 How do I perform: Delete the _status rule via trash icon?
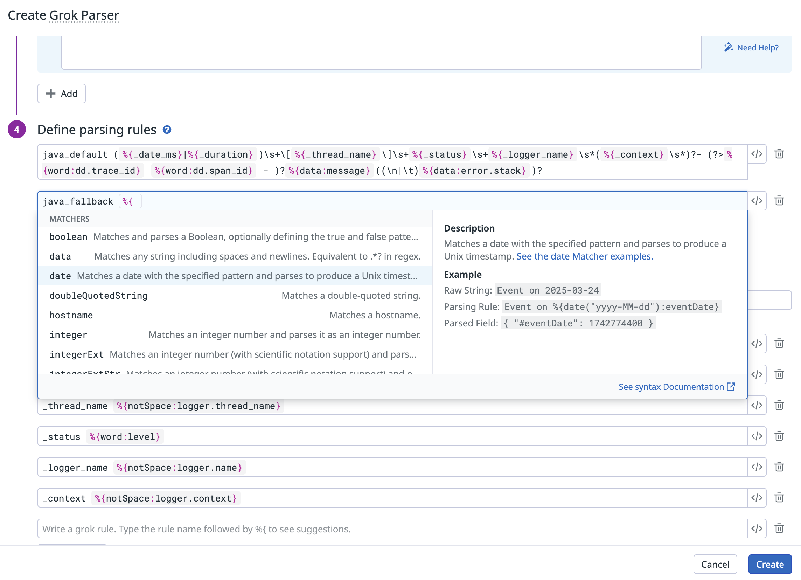tap(779, 436)
